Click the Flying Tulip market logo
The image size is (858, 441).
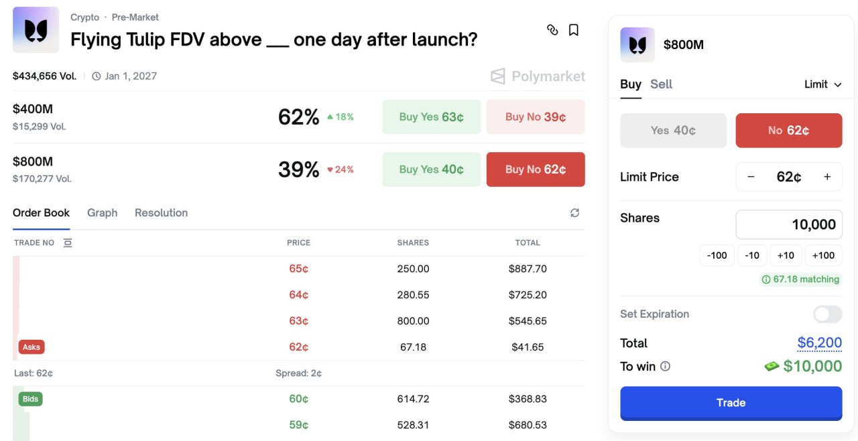point(36,30)
